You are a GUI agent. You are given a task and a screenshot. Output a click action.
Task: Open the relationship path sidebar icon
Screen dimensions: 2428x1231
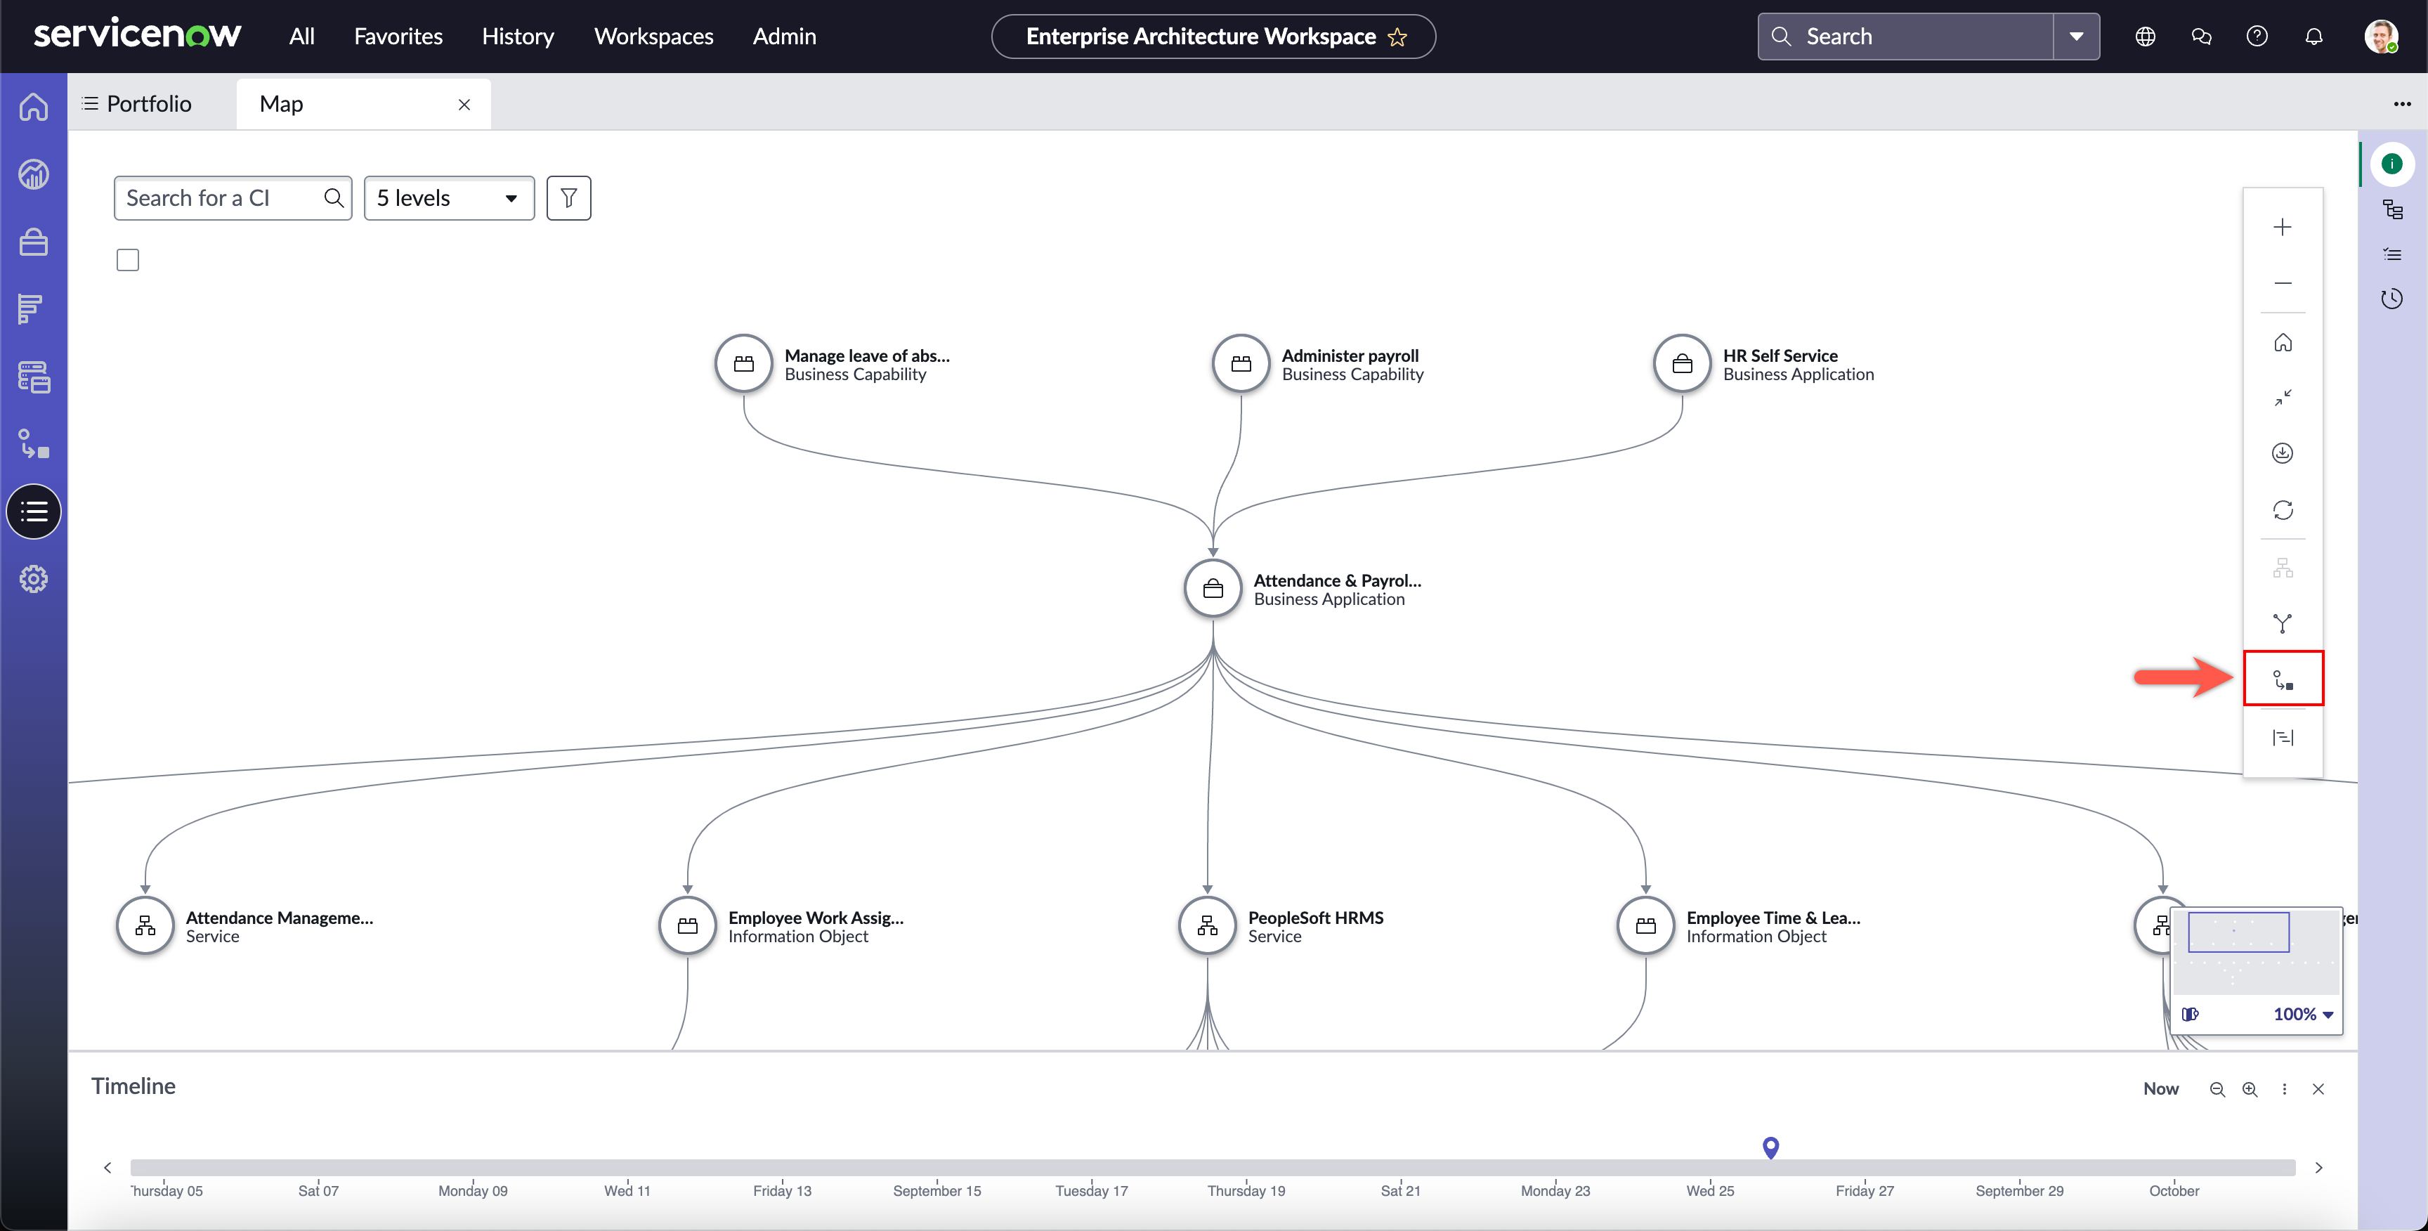(x=34, y=444)
